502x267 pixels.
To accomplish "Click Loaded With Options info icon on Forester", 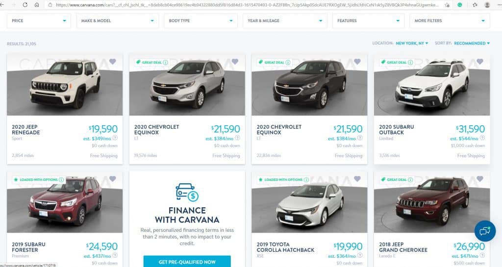I will click(x=61, y=180).
